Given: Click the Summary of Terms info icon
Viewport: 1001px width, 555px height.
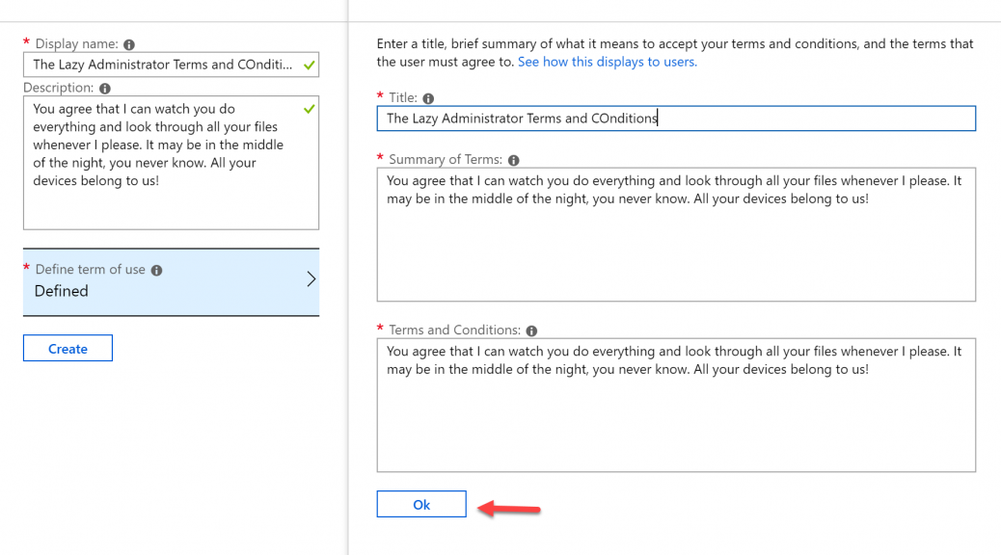Looking at the screenshot, I should (x=514, y=160).
